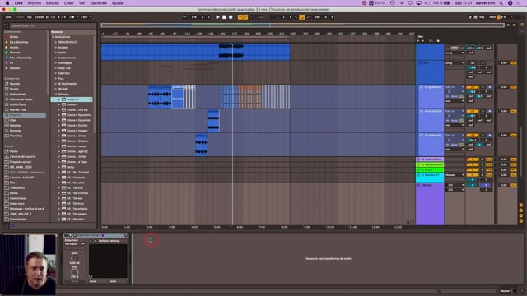Open the Archivo menu
Image resolution: width=527 pixels, height=296 pixels.
(x=35, y=3)
